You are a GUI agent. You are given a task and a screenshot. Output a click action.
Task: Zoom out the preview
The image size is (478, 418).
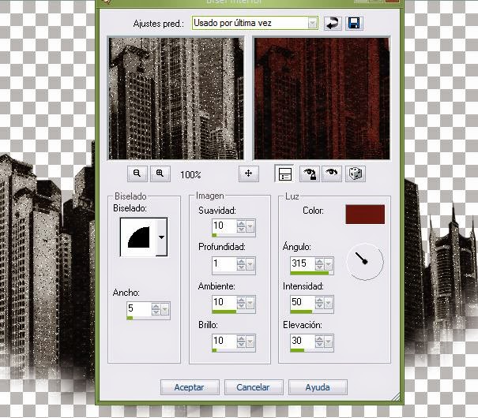click(137, 174)
